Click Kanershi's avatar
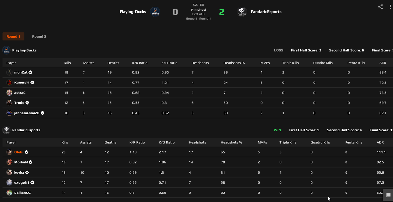This screenshot has width=393, height=202. click(x=9, y=83)
